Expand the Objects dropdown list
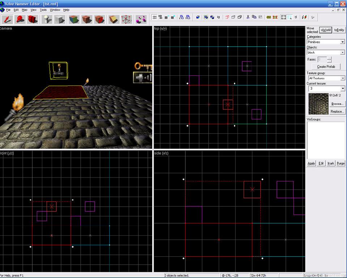The width and height of the screenshot is (347, 278). pyautogui.click(x=326, y=52)
